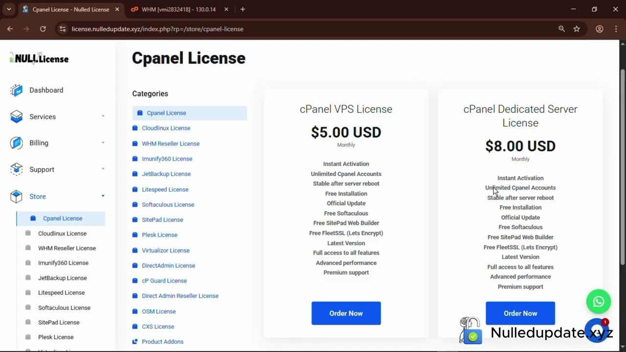The width and height of the screenshot is (626, 352).
Task: Reload the page with the refresh icon
Action: pyautogui.click(x=43, y=29)
